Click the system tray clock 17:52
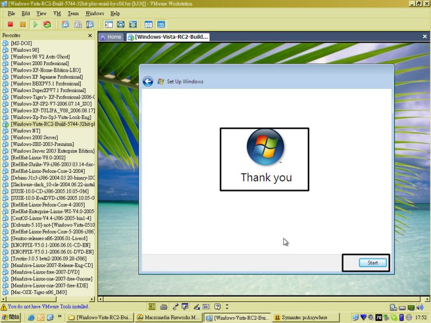This screenshot has height=323, width=431. 421,318
